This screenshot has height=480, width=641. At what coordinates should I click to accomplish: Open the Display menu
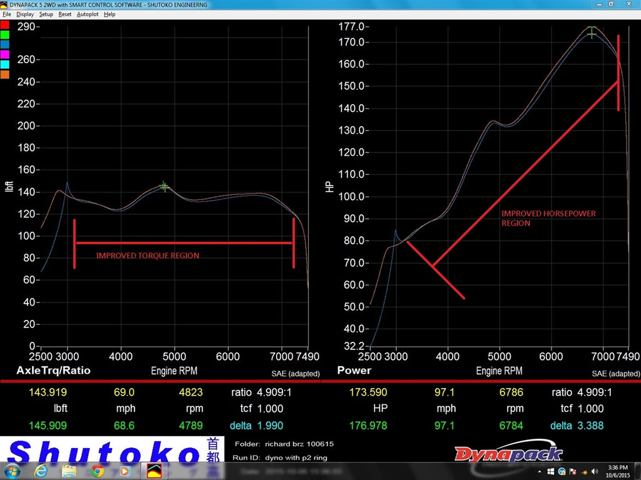[25, 14]
